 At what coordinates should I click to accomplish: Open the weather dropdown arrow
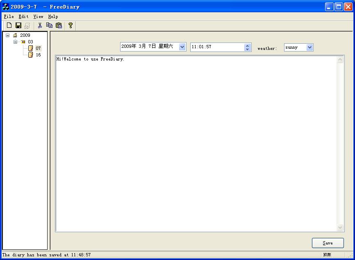pos(309,47)
